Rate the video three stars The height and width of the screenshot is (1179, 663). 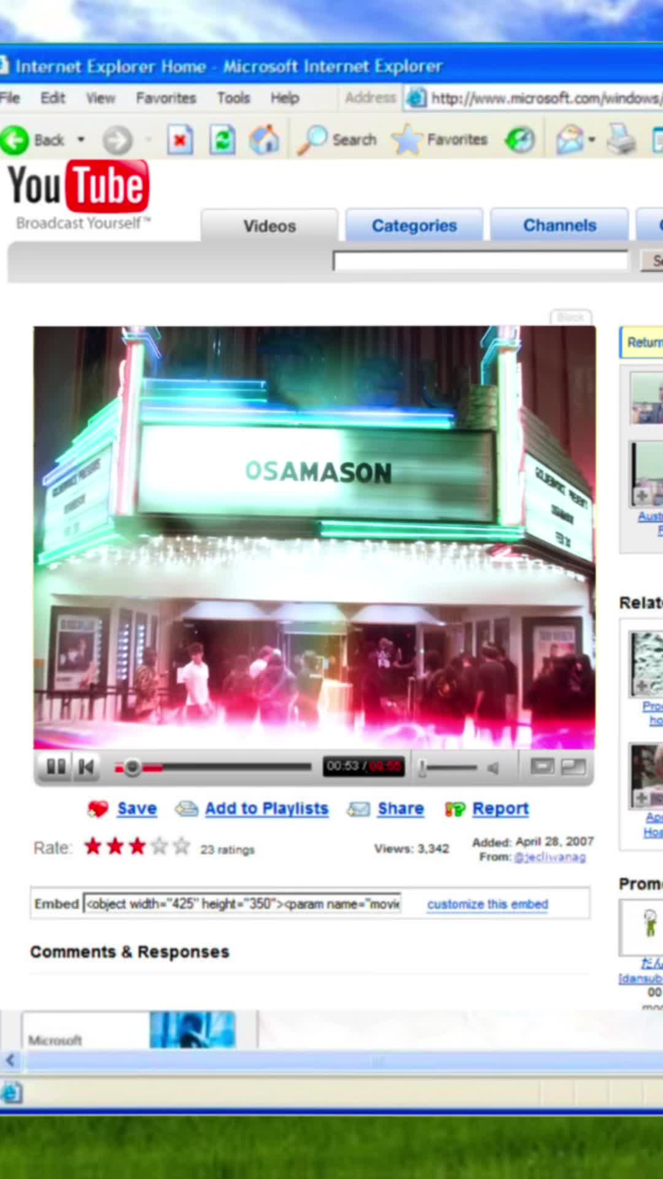tap(138, 846)
